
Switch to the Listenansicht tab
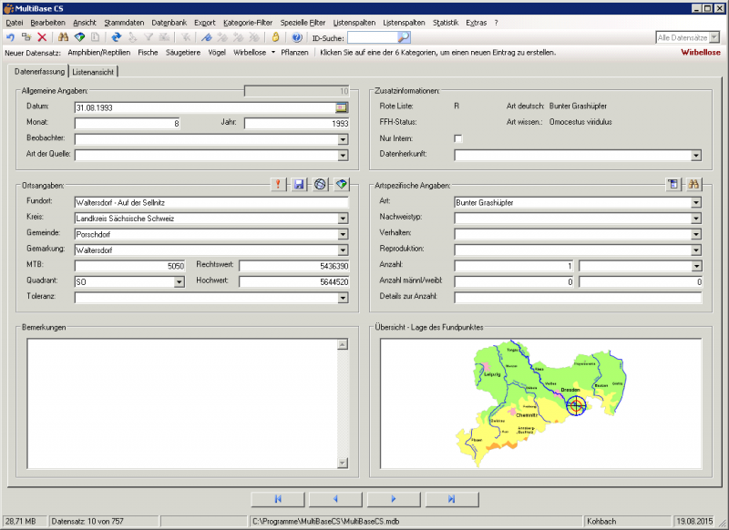tap(94, 72)
